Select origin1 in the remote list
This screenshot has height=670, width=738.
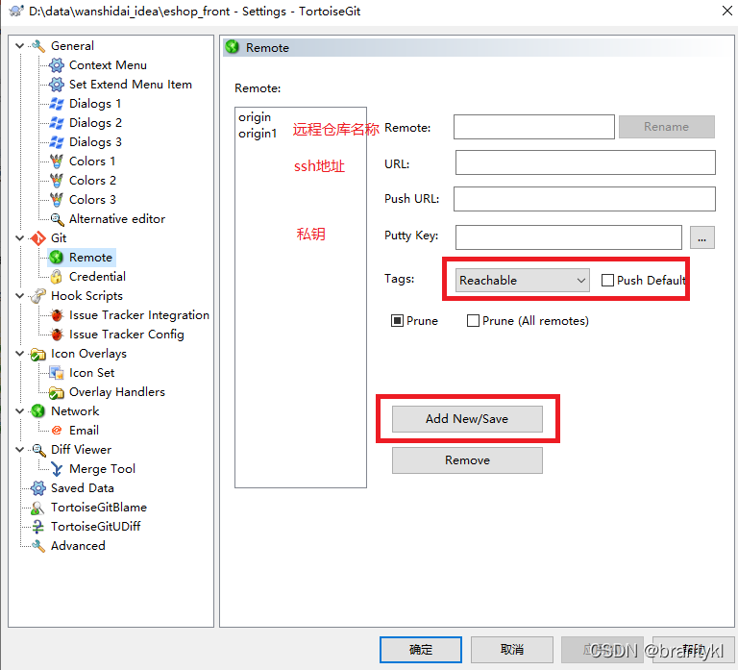(x=258, y=134)
